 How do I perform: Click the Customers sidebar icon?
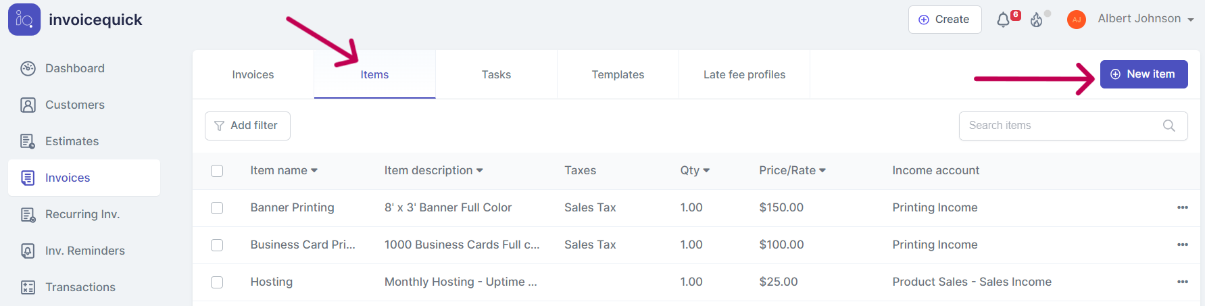[x=28, y=105]
